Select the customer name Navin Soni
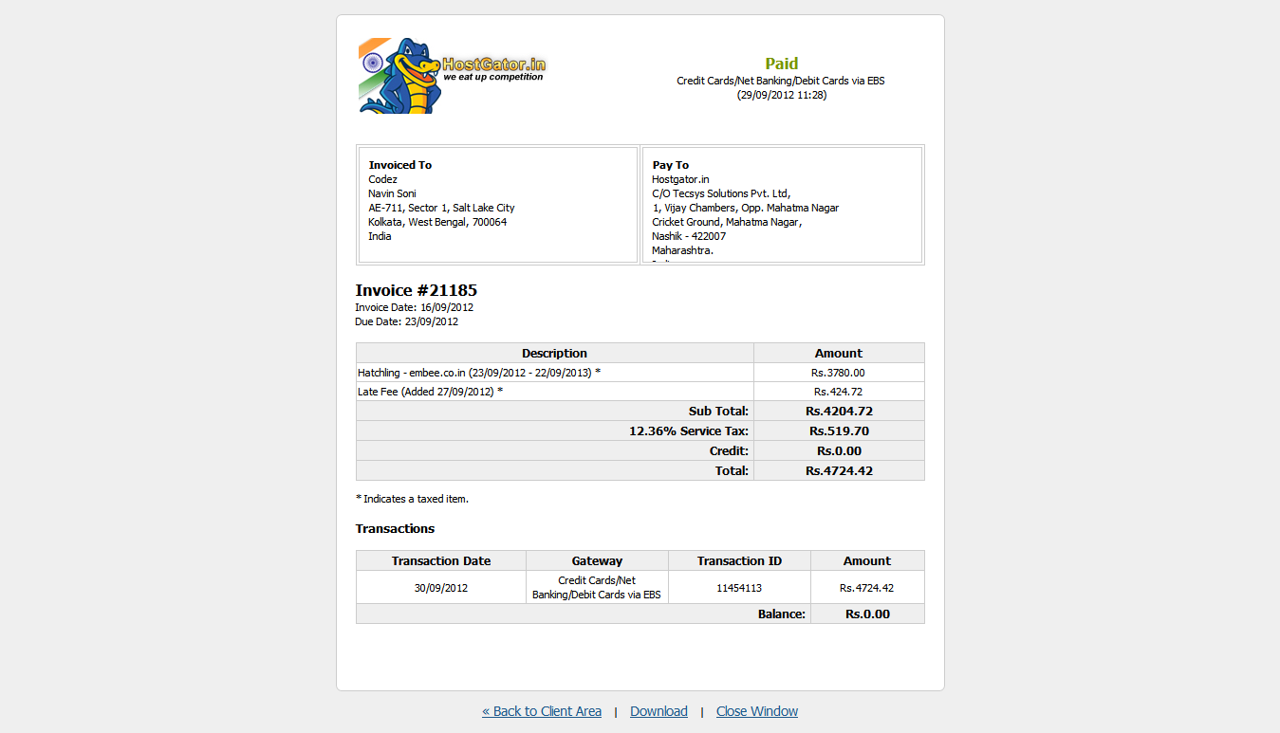 pyautogui.click(x=393, y=193)
